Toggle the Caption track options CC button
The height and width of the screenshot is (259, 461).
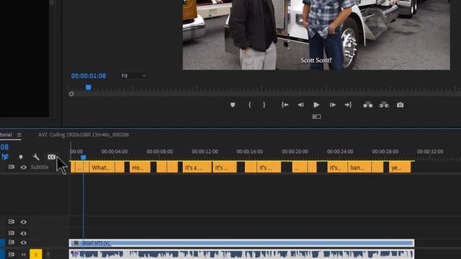(x=51, y=157)
